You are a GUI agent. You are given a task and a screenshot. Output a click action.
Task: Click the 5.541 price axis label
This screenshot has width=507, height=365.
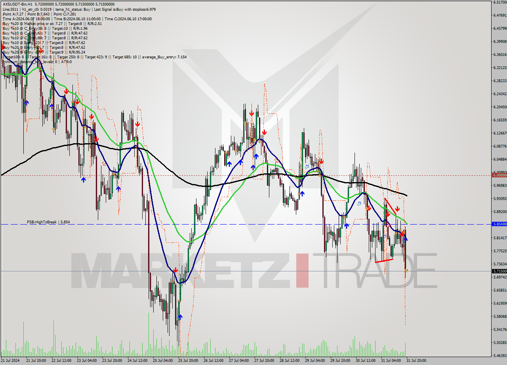500,330
